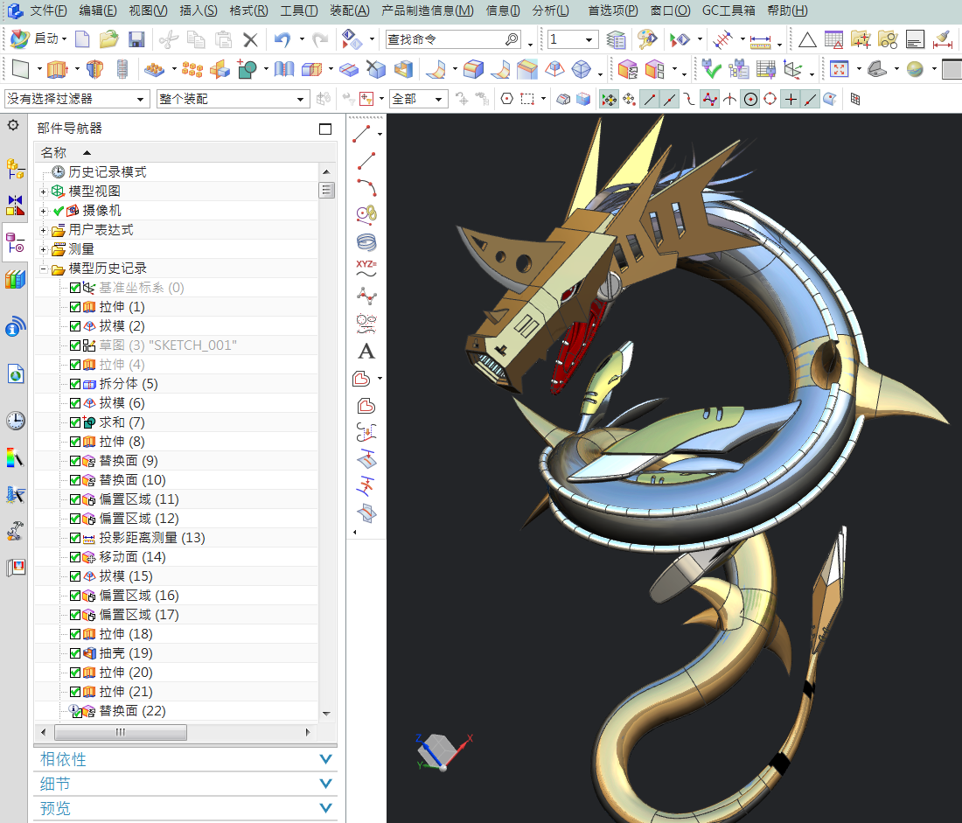The image size is (962, 823).
Task: Click the navigator settings gear icon
Action: (13, 125)
